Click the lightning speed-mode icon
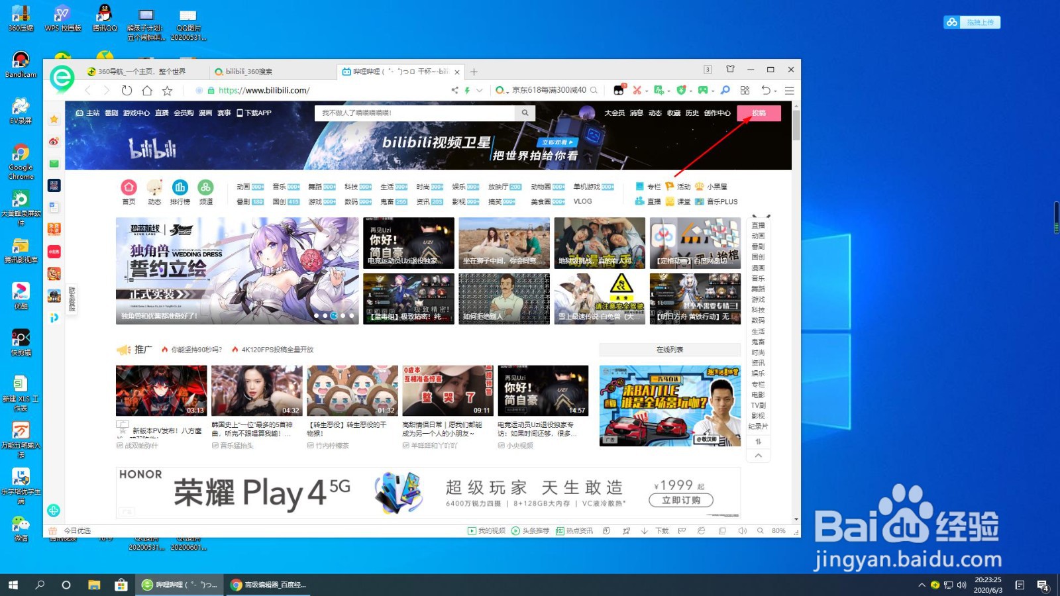This screenshot has width=1060, height=596. 467,90
